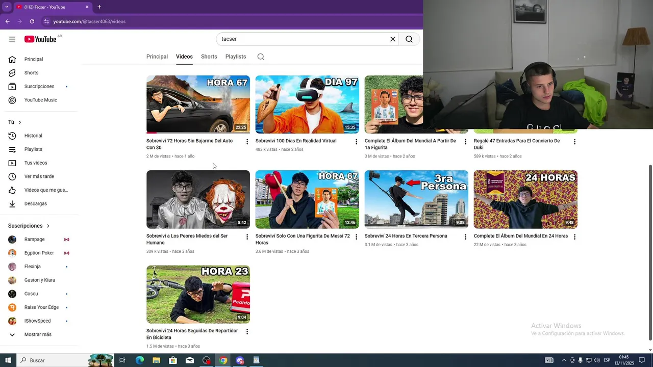Screen dimensions: 653x367
Task: Open options menu for Álbum En 24 Horas video
Action: 574,237
